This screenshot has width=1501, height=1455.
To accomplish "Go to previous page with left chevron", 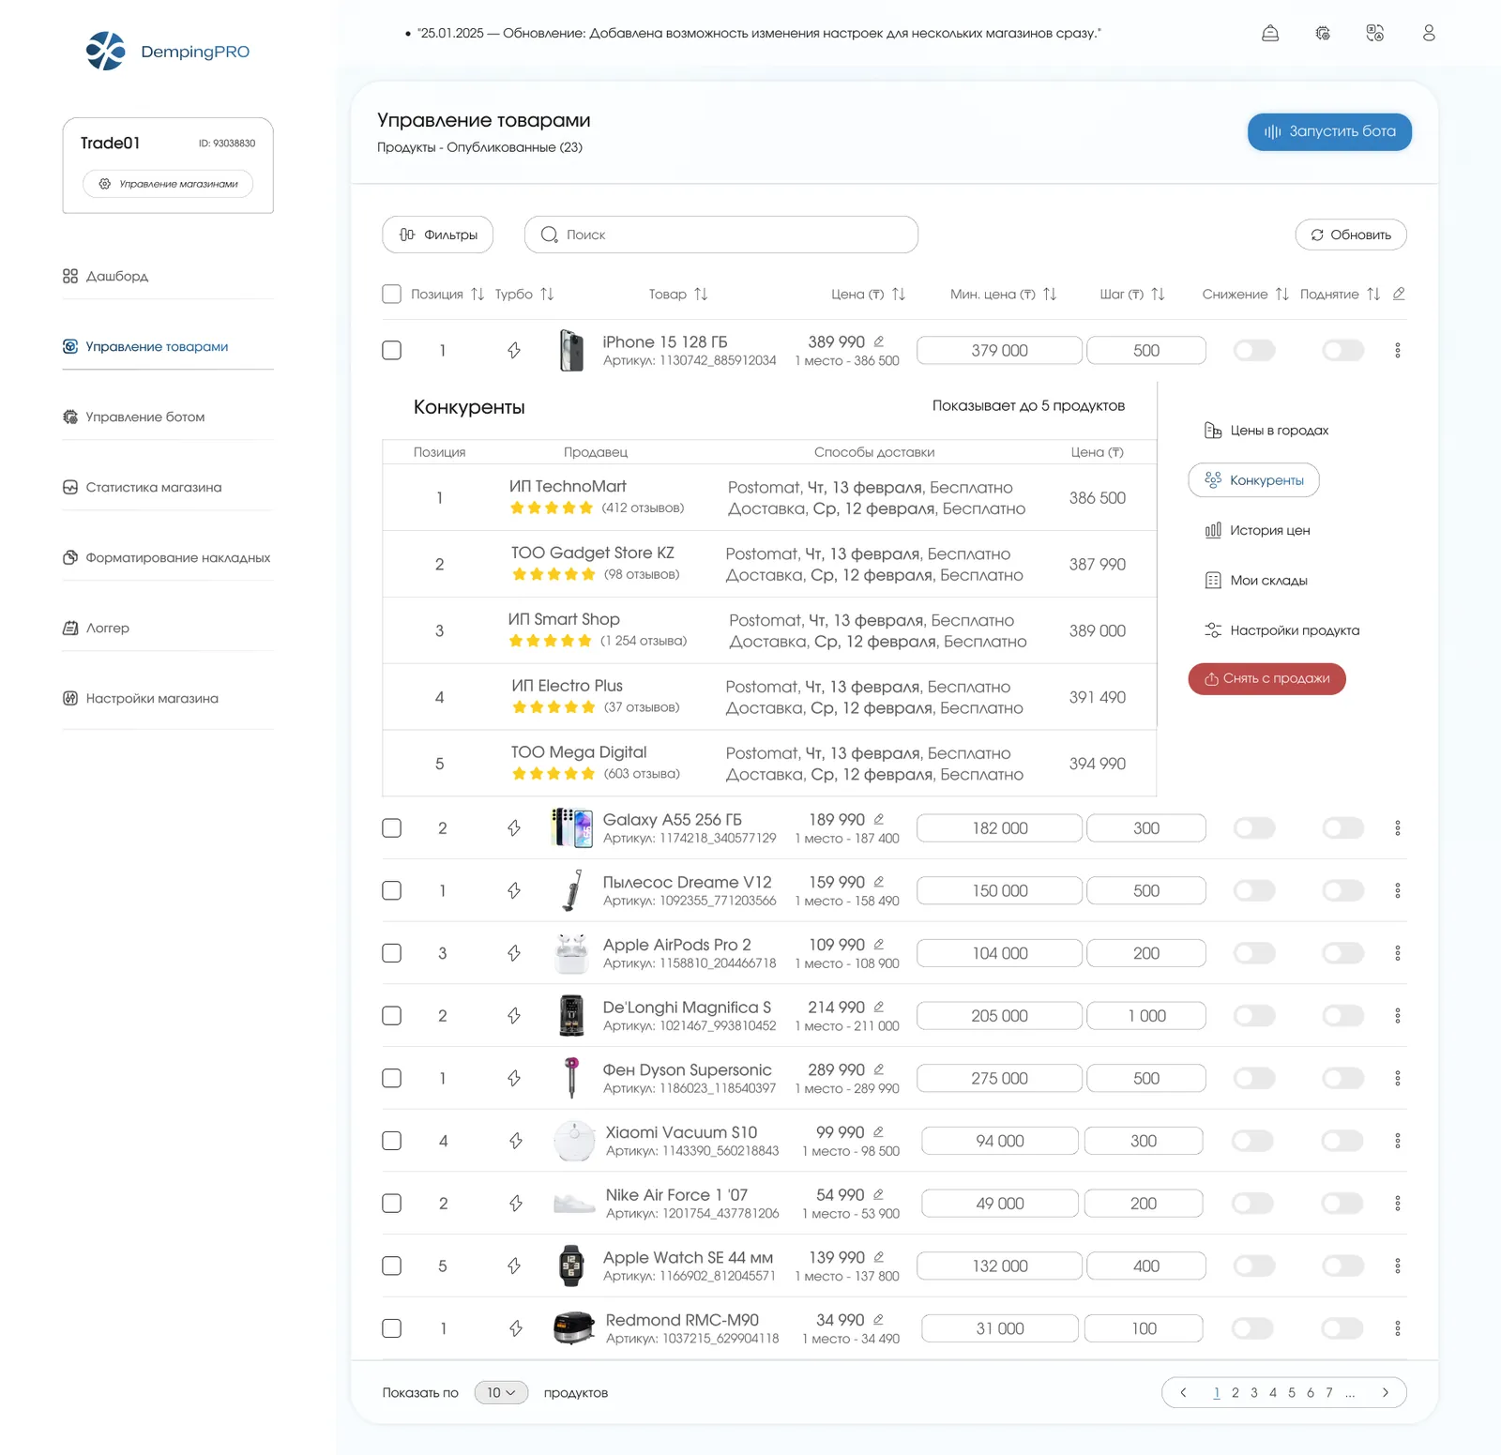I will [x=1183, y=1393].
